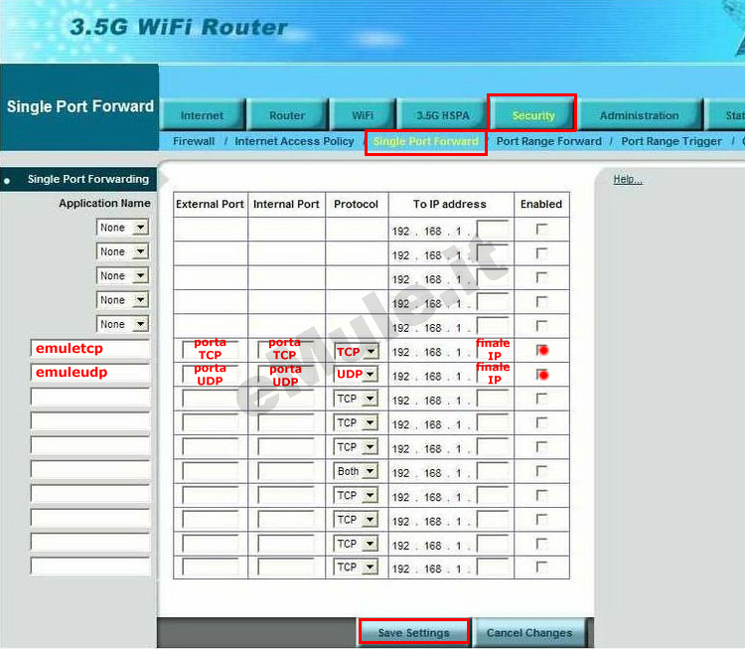Select the Security tab
Image resolution: width=745 pixels, height=649 pixels.
pos(533,115)
